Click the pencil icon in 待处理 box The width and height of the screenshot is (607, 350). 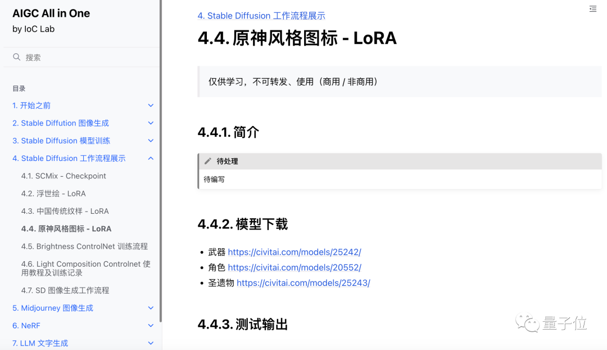pos(208,161)
